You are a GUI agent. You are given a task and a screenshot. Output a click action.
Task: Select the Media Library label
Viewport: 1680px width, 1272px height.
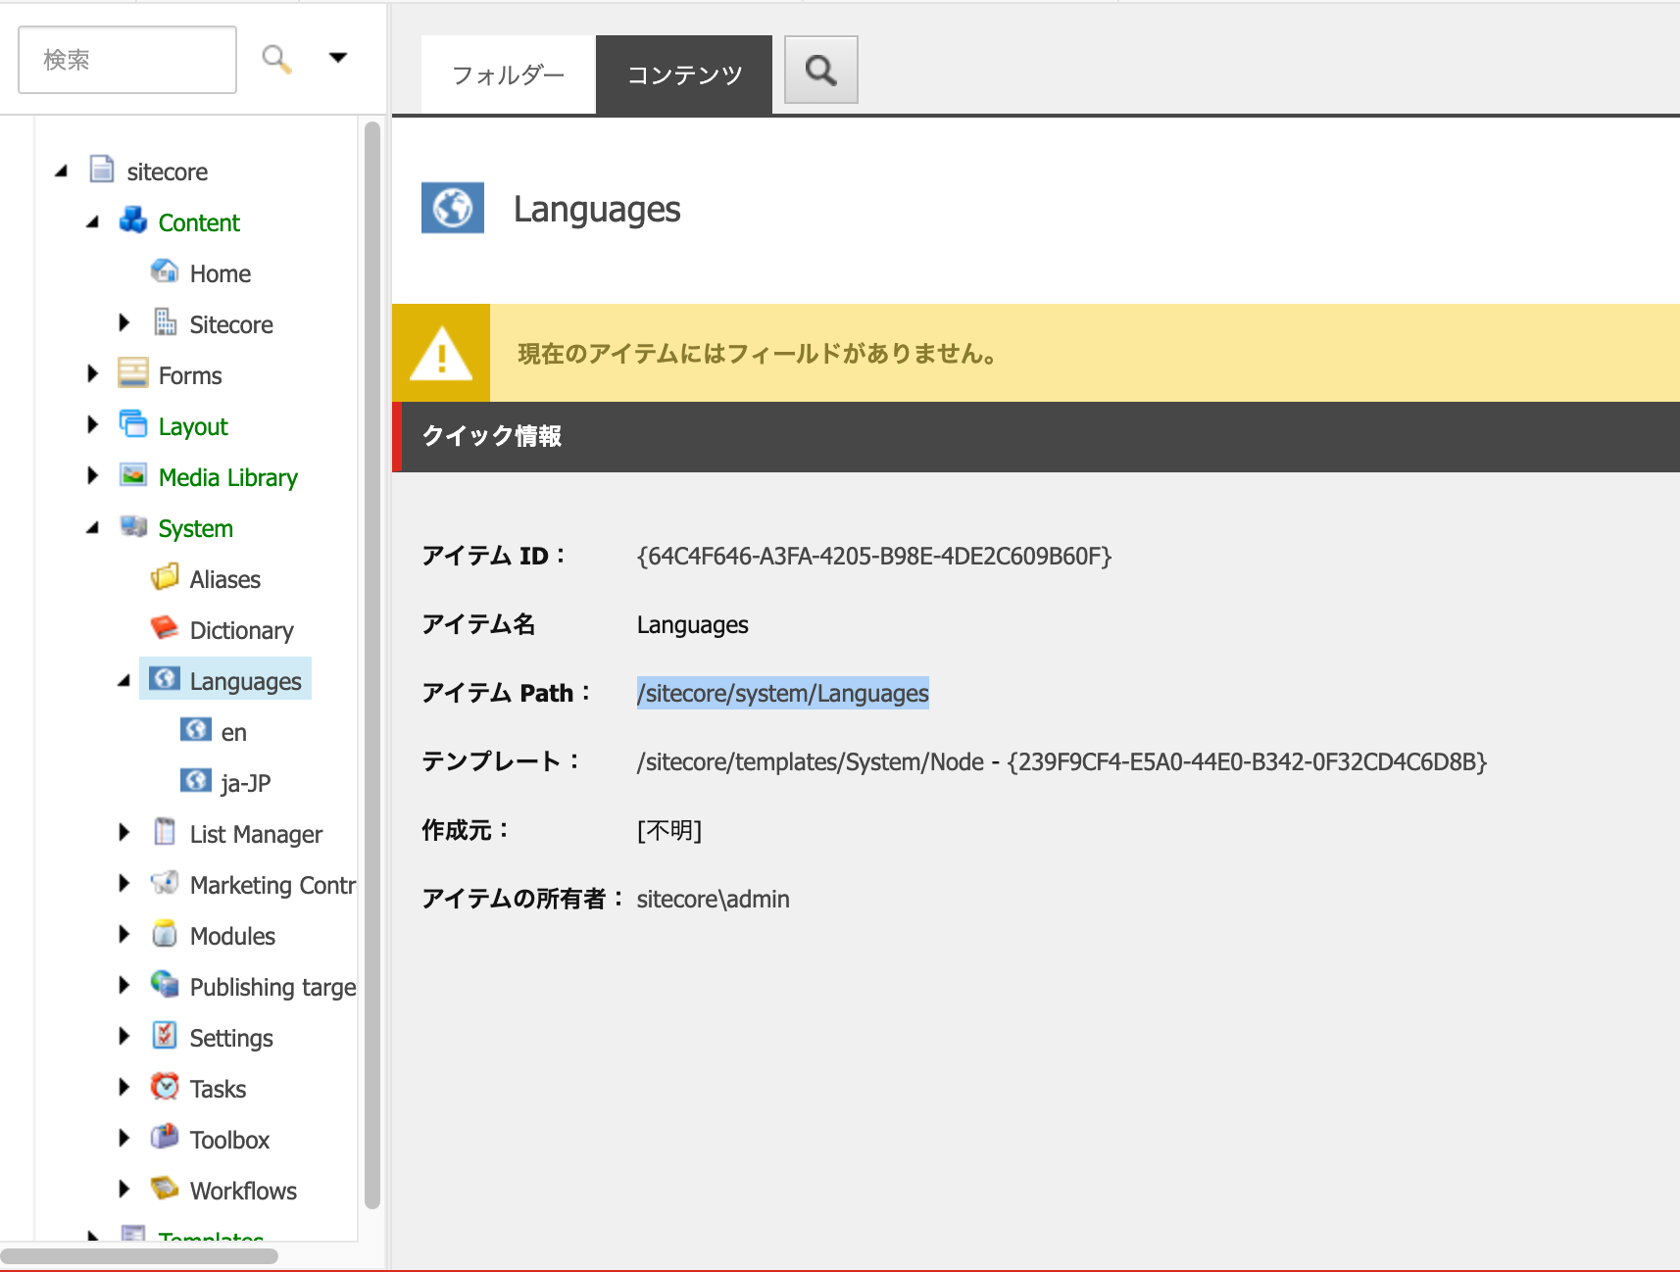pyautogui.click(x=228, y=477)
